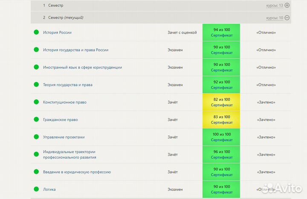Click green status dot beside Гражданское право
Screen dimensions: 307x199
pos(36,120)
